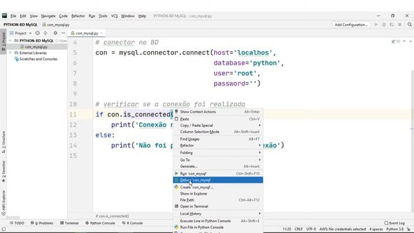
Task: Select con_mysql.py breadcrumb in navigation bar
Action: 56,25
